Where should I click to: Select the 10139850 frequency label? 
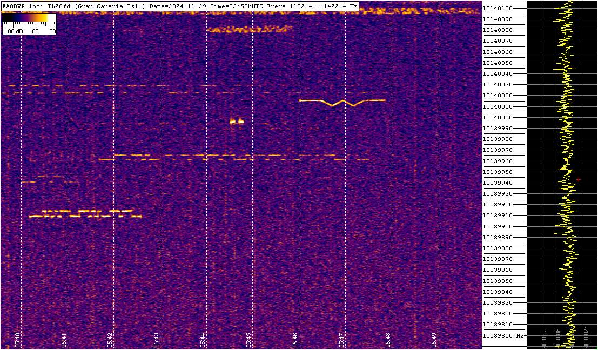[497, 281]
